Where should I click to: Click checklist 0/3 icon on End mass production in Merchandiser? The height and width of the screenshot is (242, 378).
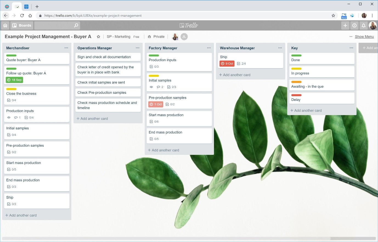9,187
